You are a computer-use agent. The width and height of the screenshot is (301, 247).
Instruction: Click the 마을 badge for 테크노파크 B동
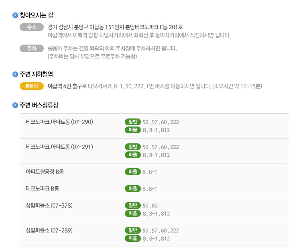point(133,189)
